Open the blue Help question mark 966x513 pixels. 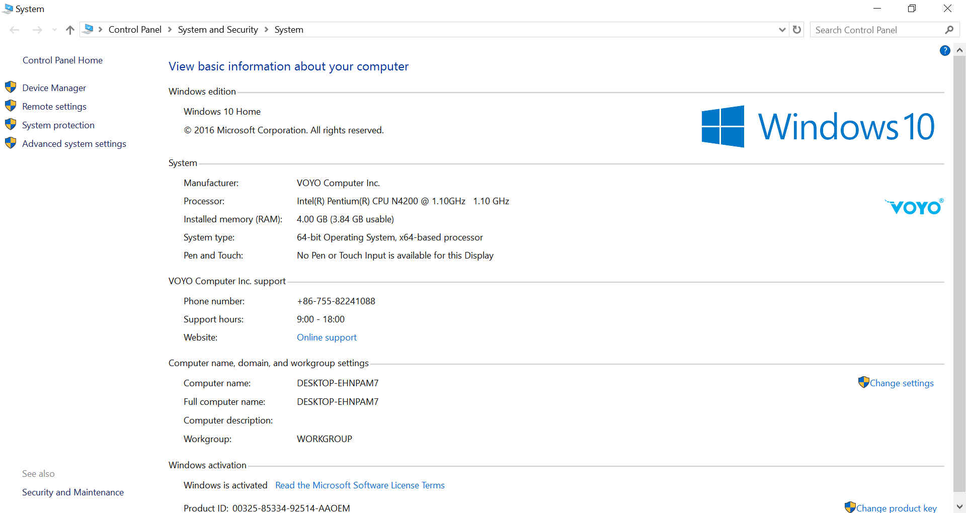945,50
